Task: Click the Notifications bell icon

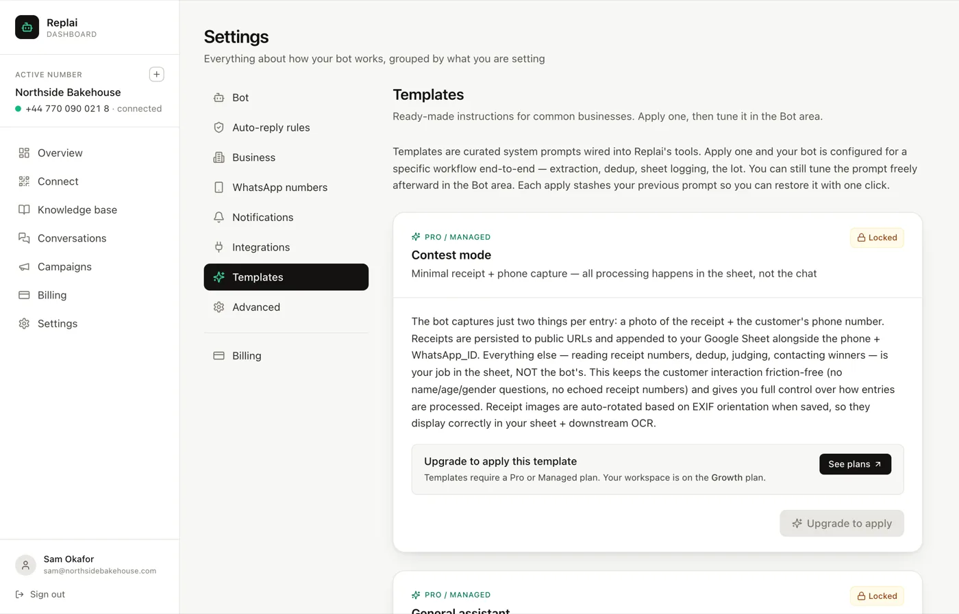Action: pos(219,217)
